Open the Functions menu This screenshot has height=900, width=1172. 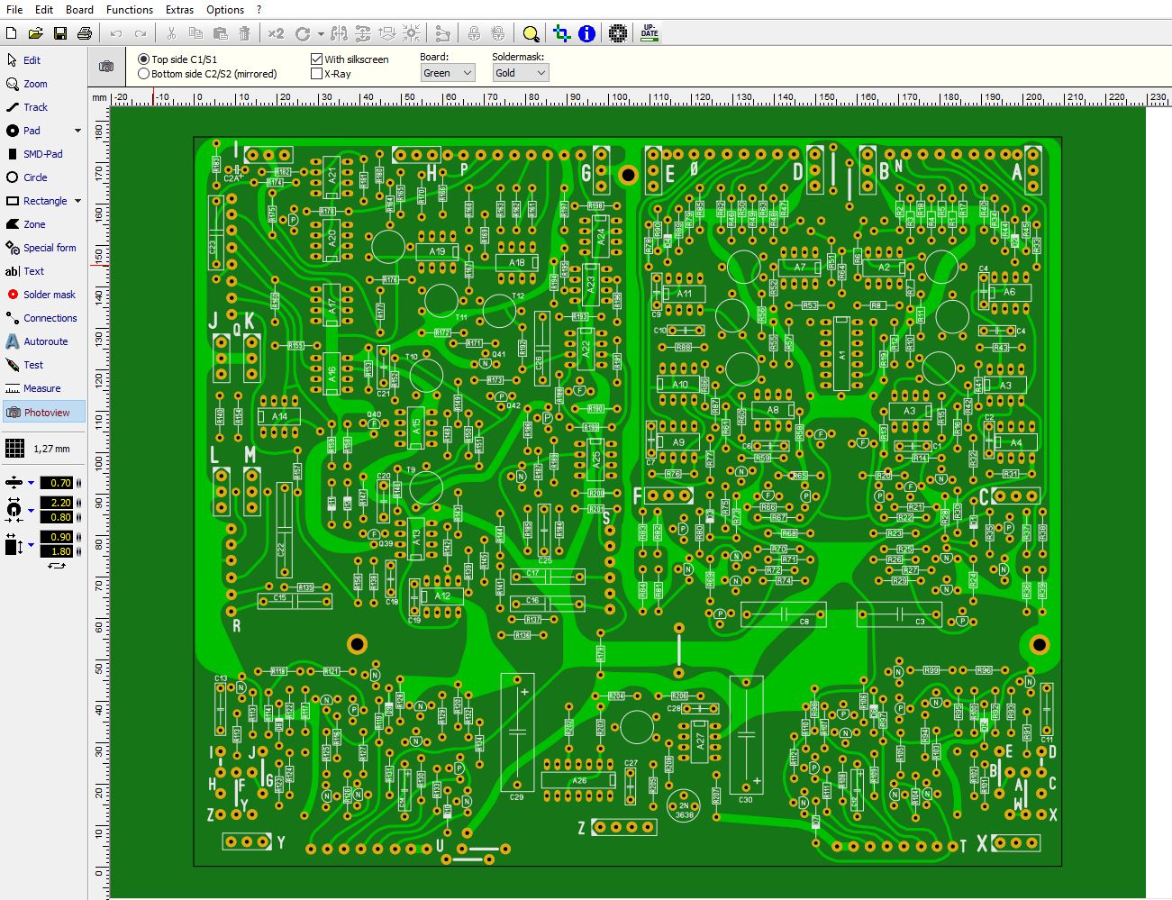click(129, 10)
